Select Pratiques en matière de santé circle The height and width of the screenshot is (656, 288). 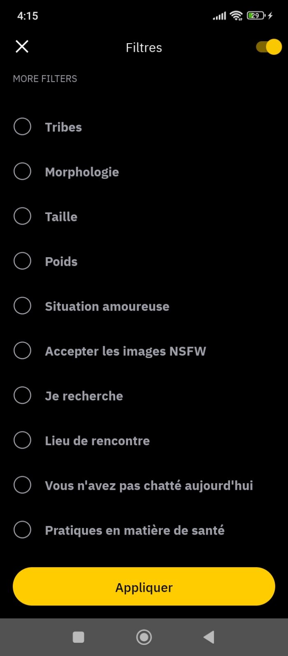22,530
